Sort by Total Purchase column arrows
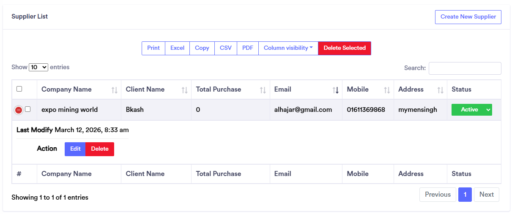The height and width of the screenshot is (214, 512). (263, 90)
